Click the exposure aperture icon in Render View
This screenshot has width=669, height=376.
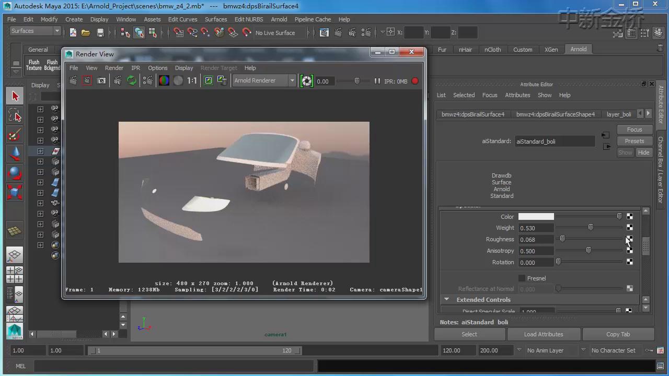pyautogui.click(x=307, y=81)
